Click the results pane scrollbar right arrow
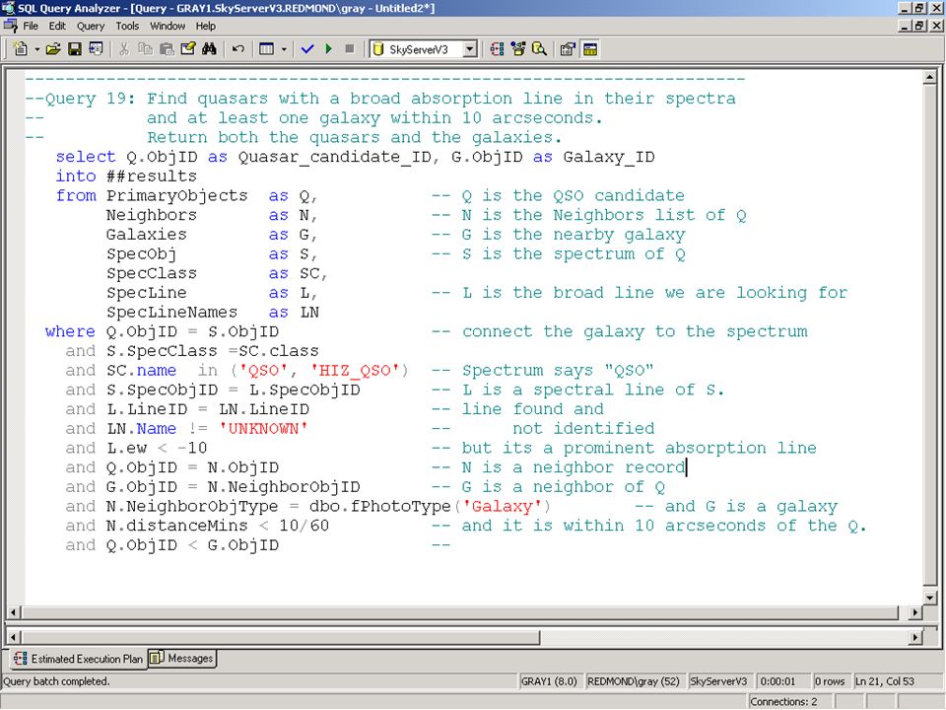Image resolution: width=946 pixels, height=710 pixels. (x=915, y=637)
